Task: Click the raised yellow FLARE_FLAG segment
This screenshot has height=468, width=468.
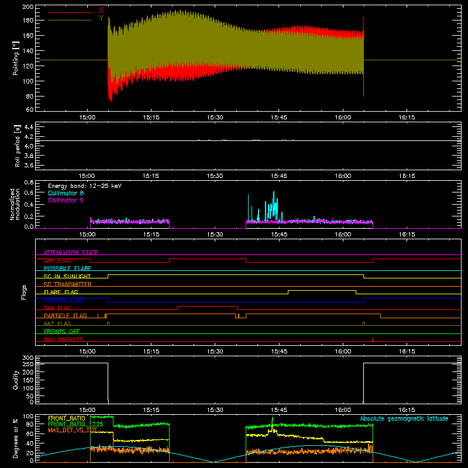Action: (x=322, y=290)
